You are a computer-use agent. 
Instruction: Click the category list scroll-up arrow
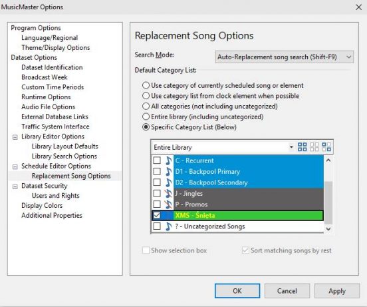pos(328,160)
